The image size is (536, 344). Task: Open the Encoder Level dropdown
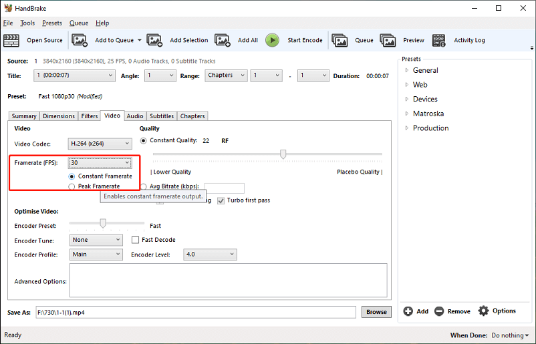[210, 254]
